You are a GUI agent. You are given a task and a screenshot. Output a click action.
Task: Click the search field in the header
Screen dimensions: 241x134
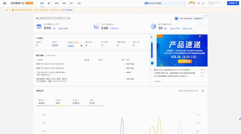click(165, 3)
